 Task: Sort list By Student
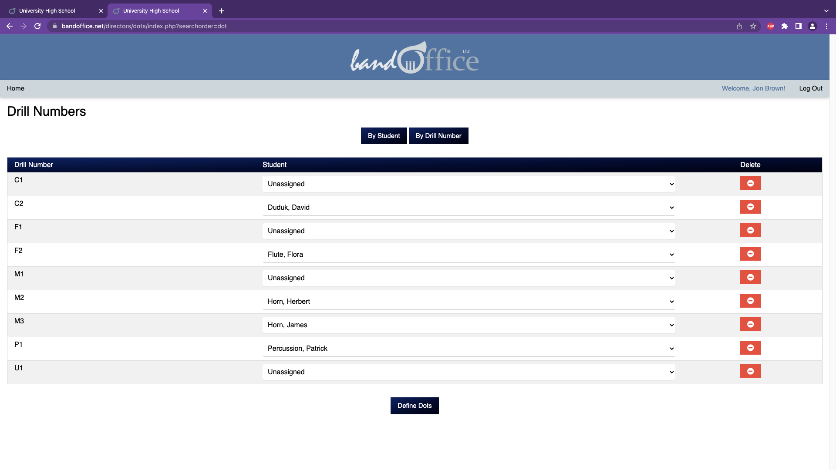[x=384, y=136]
